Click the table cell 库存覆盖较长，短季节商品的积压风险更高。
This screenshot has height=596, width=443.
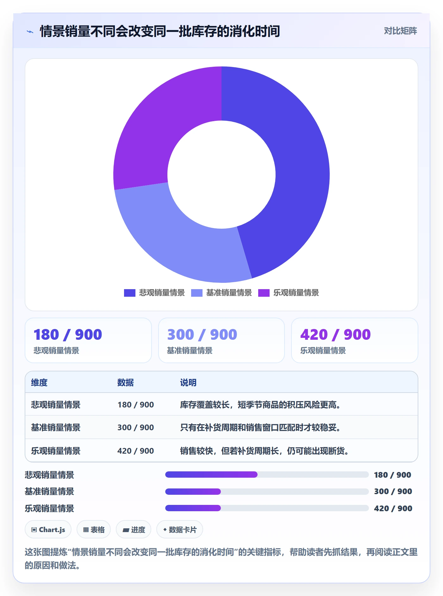coord(260,405)
